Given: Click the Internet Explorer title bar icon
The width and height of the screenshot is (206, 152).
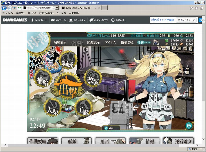Looking at the screenshot, I should point(3,3).
